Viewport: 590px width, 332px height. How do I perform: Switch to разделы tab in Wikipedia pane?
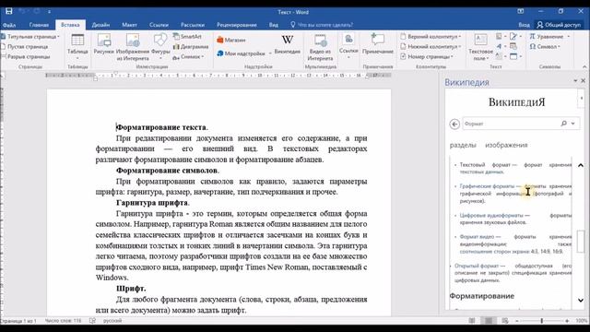(x=463, y=145)
